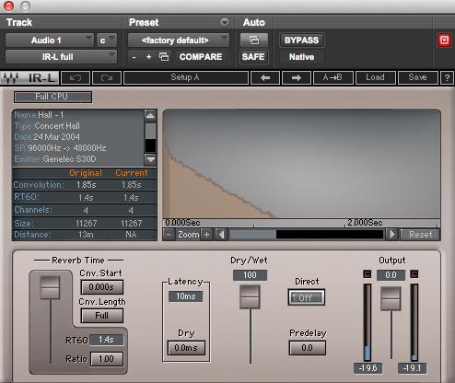Click the Convolution 1.85s table row
This screenshot has height=383, width=455.
pos(85,185)
